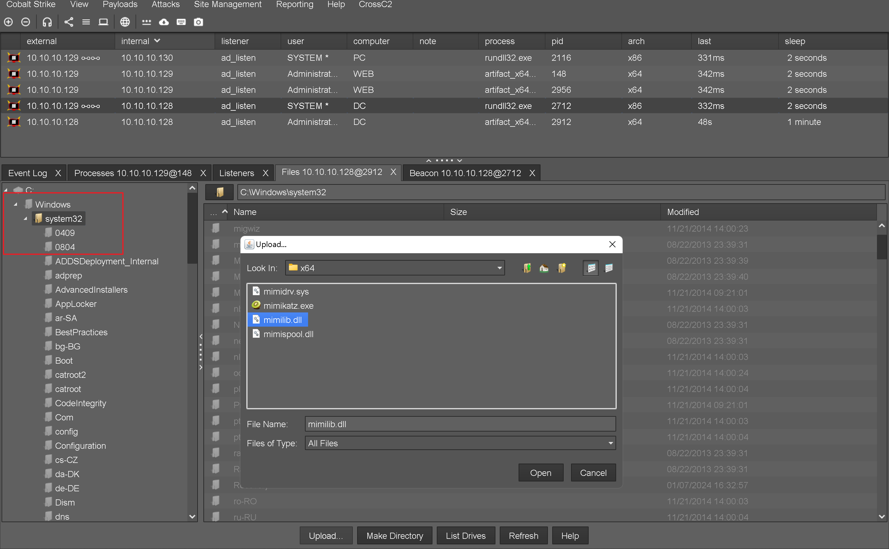Open the Files of Type dropdown
Image resolution: width=889 pixels, height=549 pixels.
[610, 443]
